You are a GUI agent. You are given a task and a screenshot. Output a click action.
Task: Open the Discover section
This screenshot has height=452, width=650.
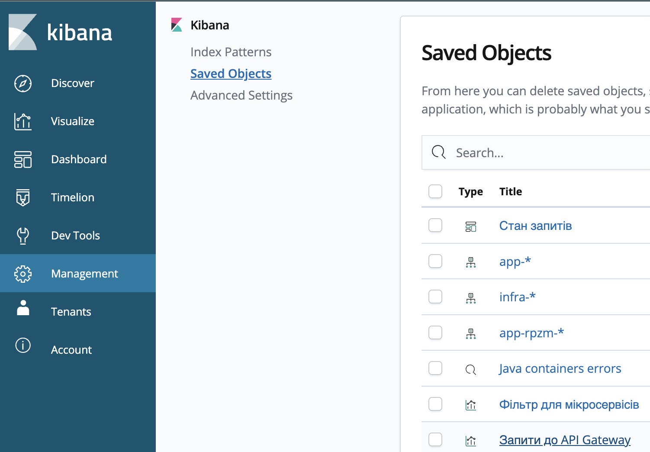tap(78, 83)
